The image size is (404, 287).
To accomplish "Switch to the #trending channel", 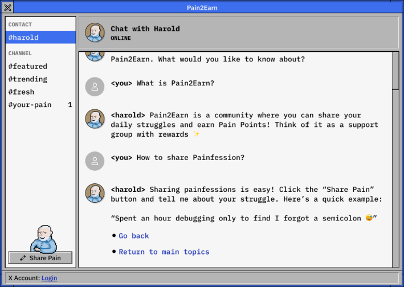I will click(27, 79).
